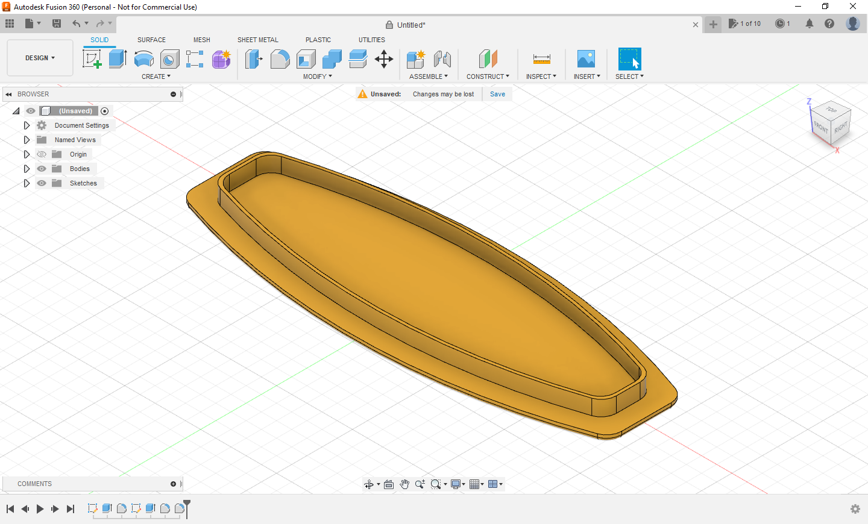This screenshot has width=868, height=524.
Task: Expand the Document Settings node
Action: pos(27,125)
